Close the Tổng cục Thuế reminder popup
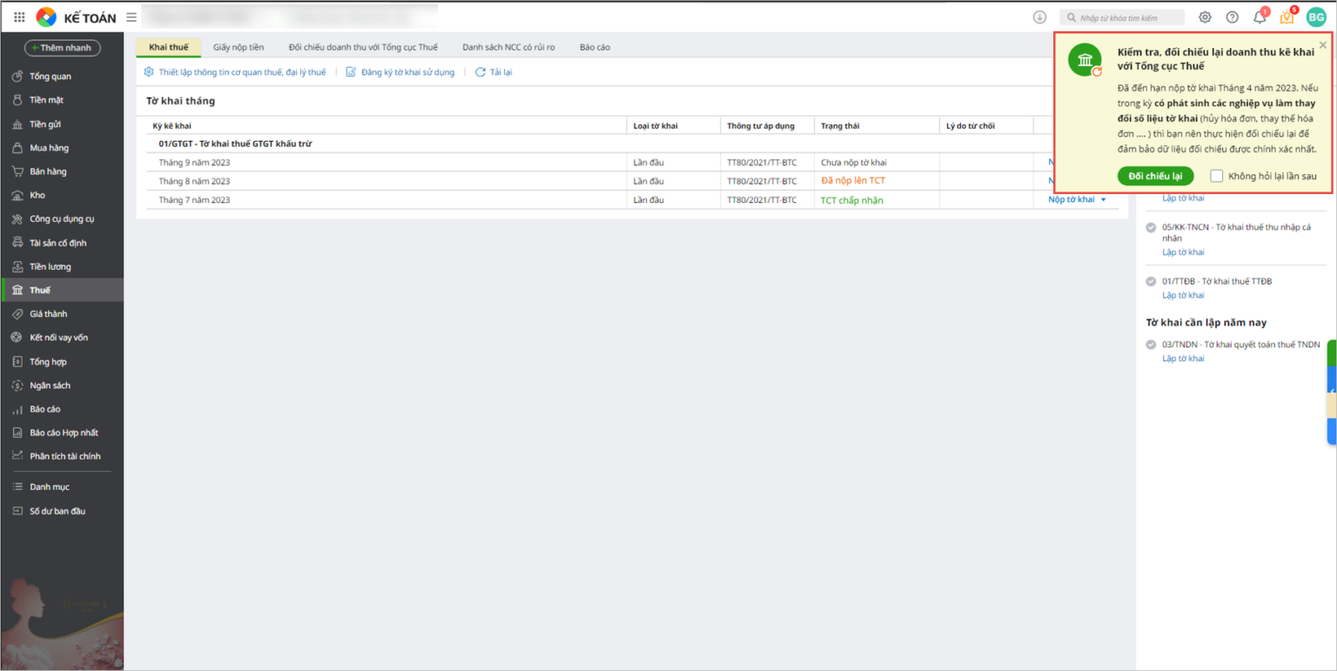Viewport: 1337px width, 671px height. tap(1322, 45)
